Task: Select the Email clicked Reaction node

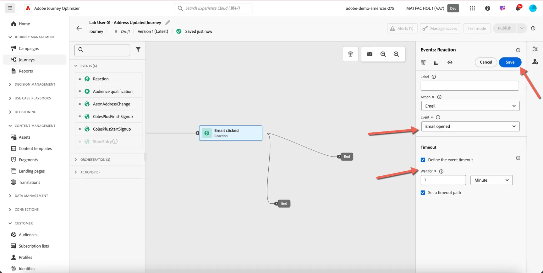Action: [x=231, y=133]
